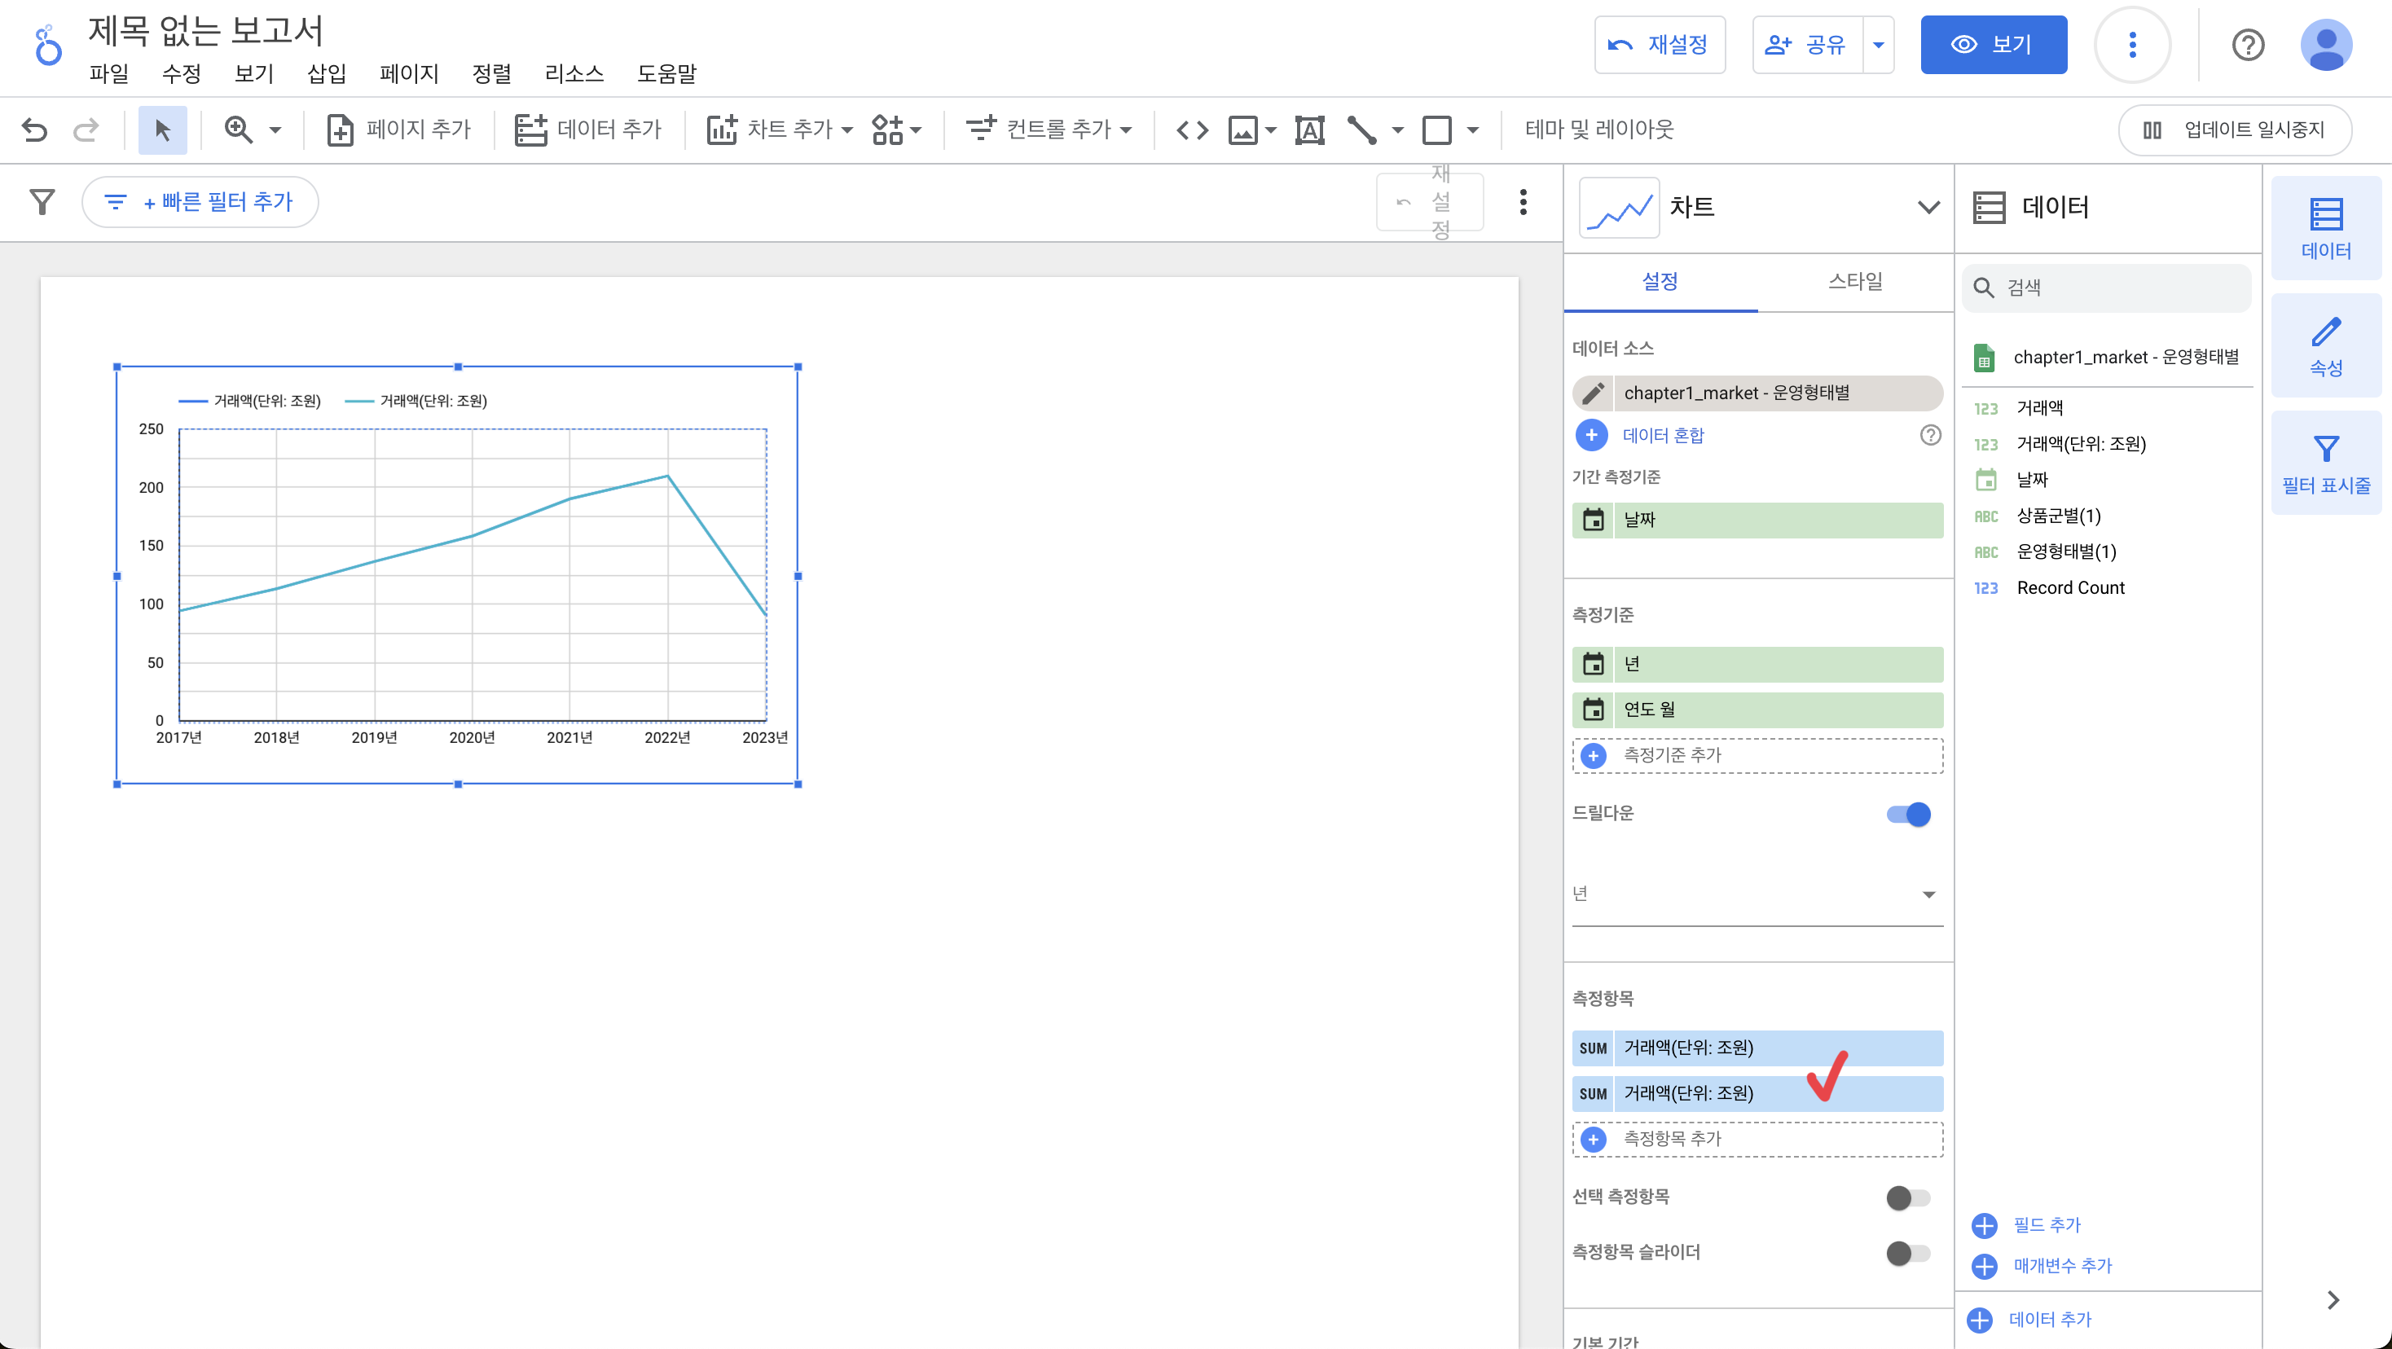Turn off the 드릴다운 toggle
2392x1349 pixels.
click(x=1908, y=815)
